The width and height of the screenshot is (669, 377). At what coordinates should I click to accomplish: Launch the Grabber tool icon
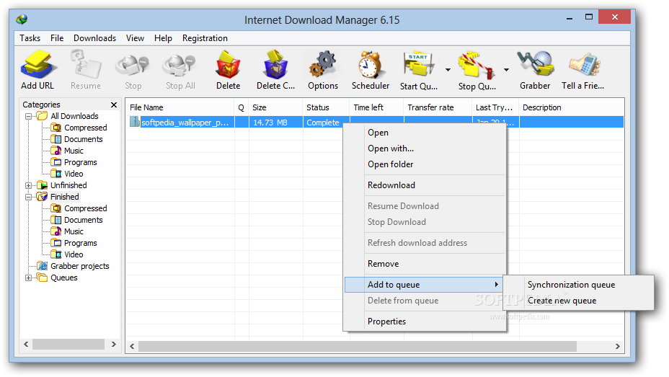[x=535, y=65]
